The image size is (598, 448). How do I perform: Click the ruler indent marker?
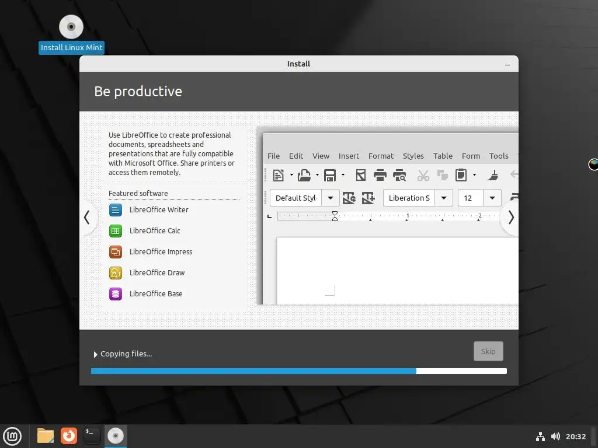coord(335,216)
